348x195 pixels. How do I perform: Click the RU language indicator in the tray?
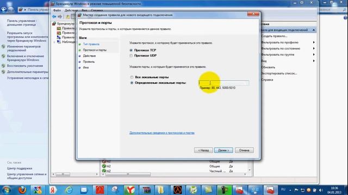tap(283, 190)
